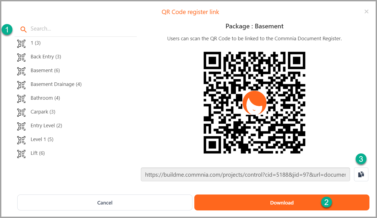Image resolution: width=377 pixels, height=218 pixels.
Task: Click QR icon next to Bathroom
Action: point(21,99)
